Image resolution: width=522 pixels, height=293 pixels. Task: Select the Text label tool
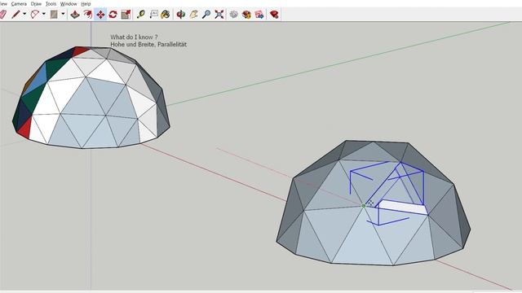[153, 15]
